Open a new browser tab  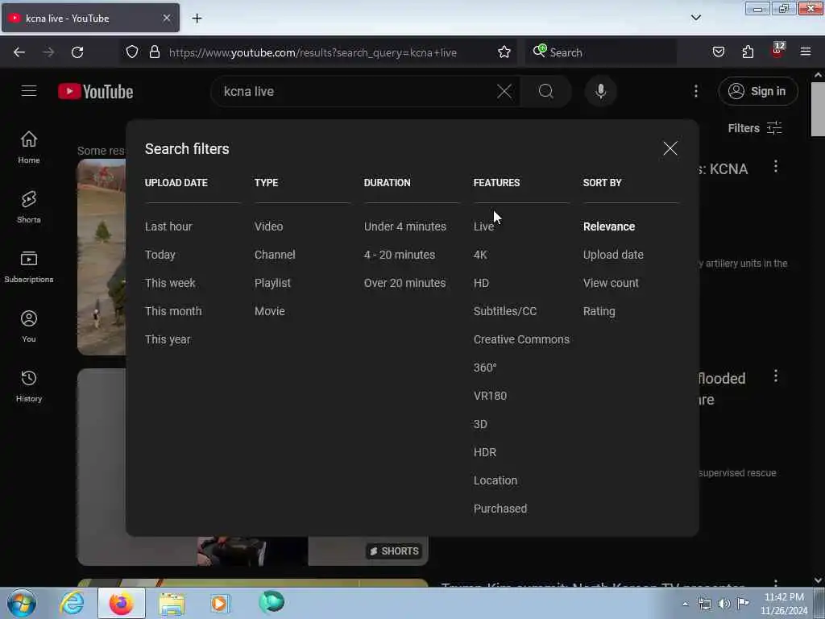click(197, 19)
